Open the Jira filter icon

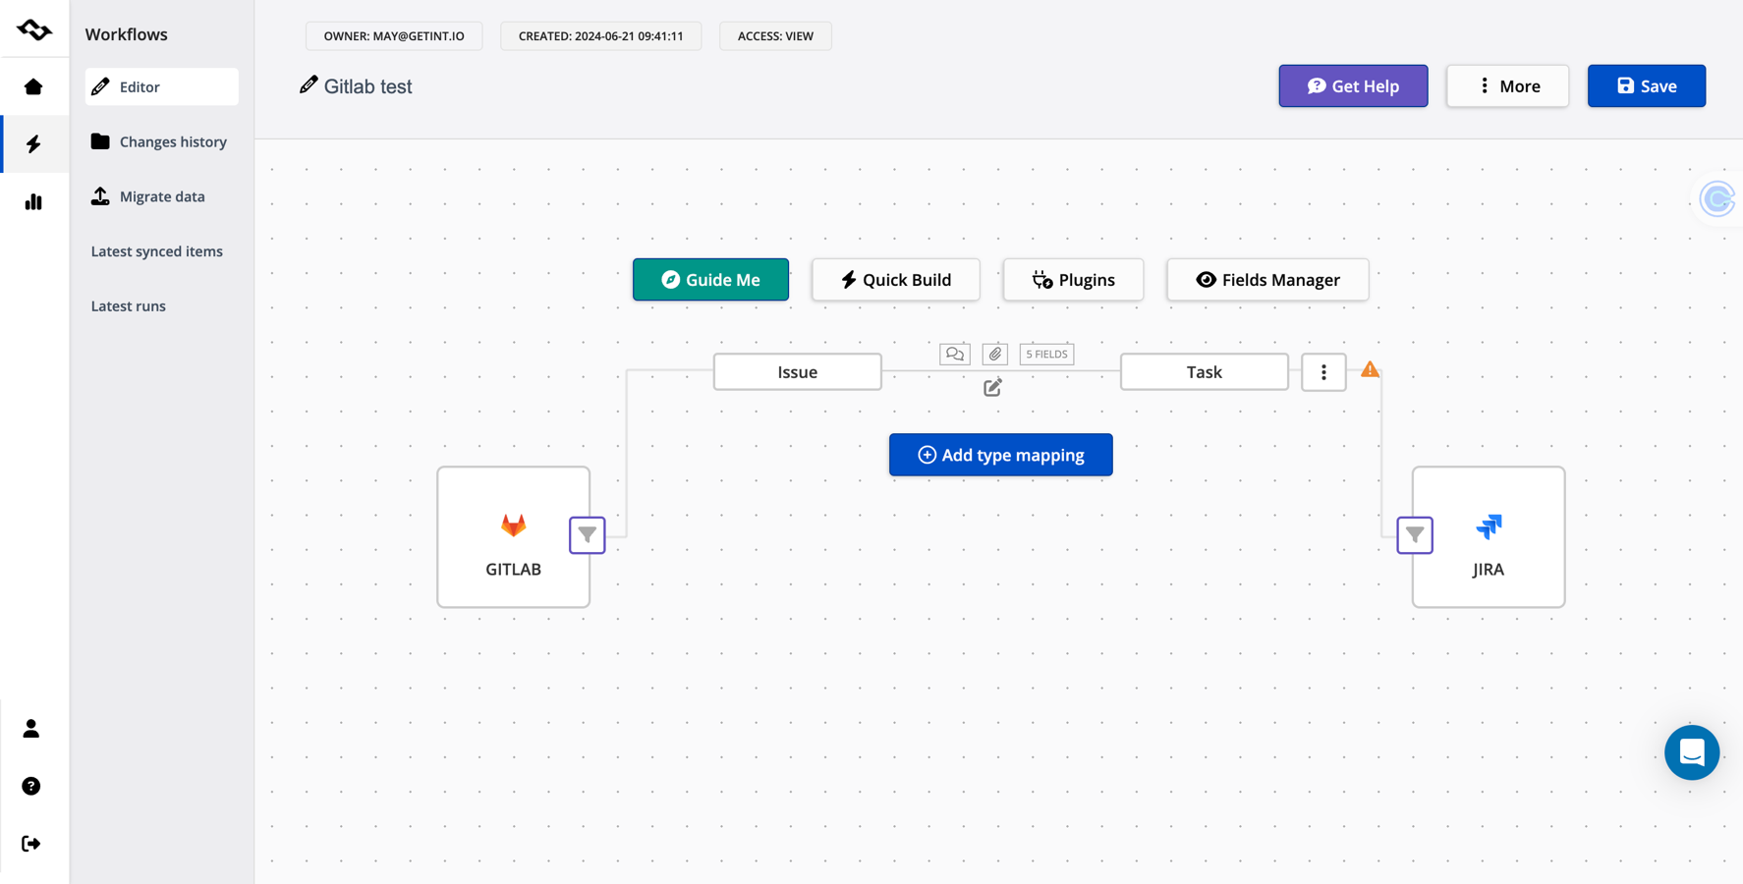(x=1415, y=535)
